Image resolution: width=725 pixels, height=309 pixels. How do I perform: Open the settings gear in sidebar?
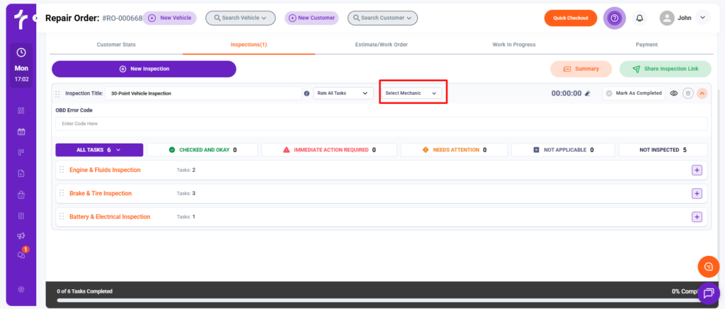(21, 290)
